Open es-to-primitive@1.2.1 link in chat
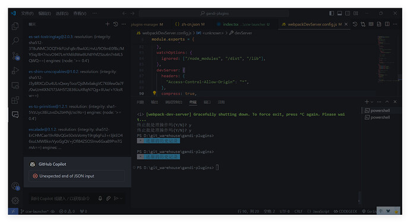This screenshot has height=222, width=410. 48,107
